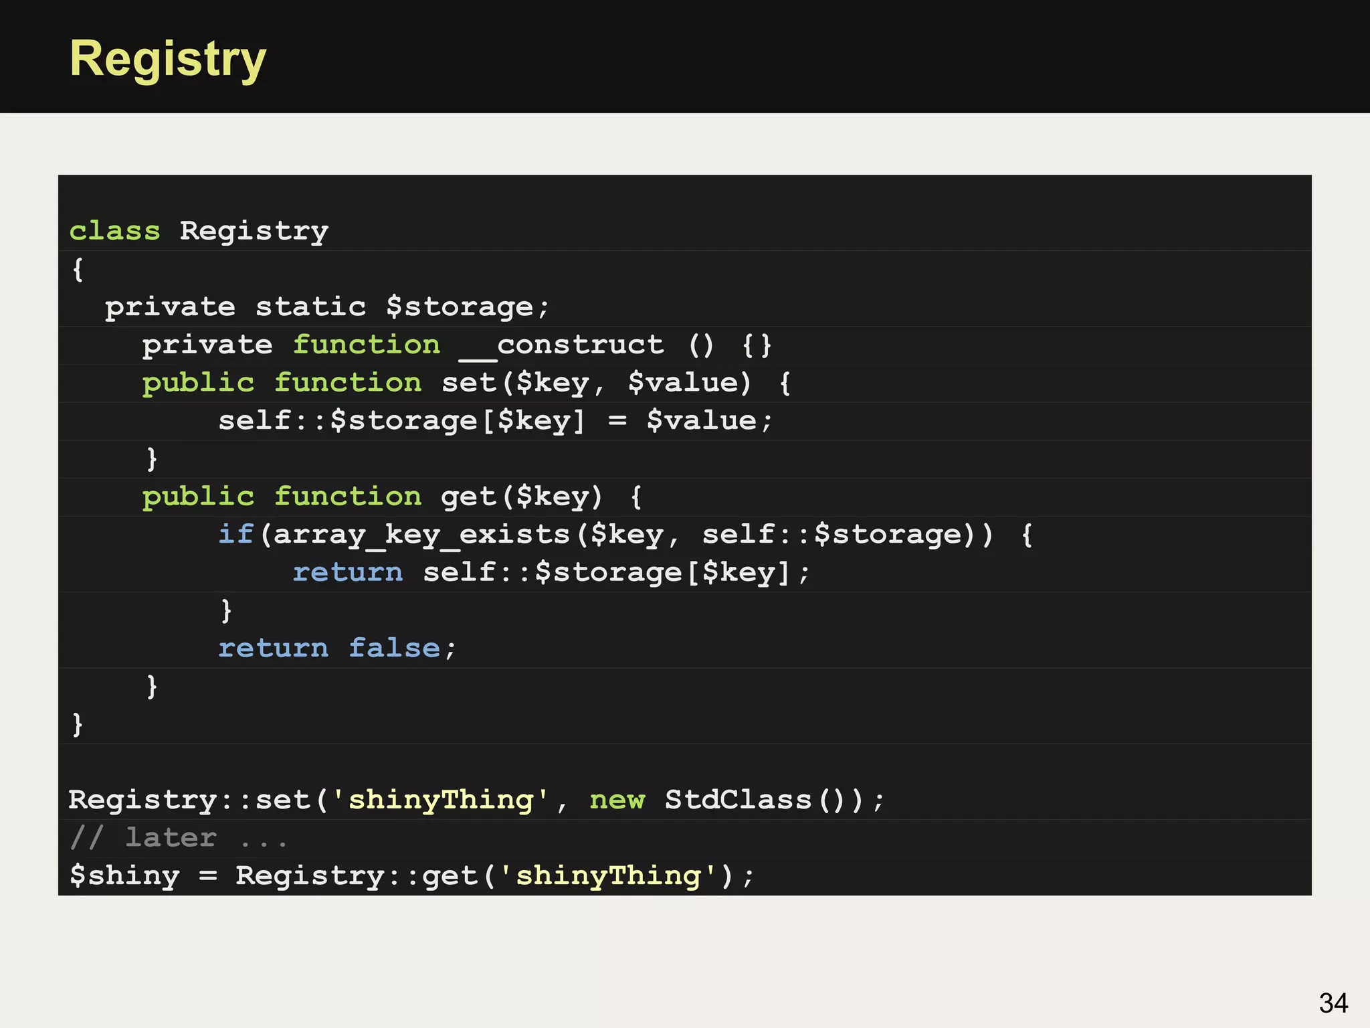Click the 'return false;' statement
The image size is (1370, 1028).
[x=337, y=649]
